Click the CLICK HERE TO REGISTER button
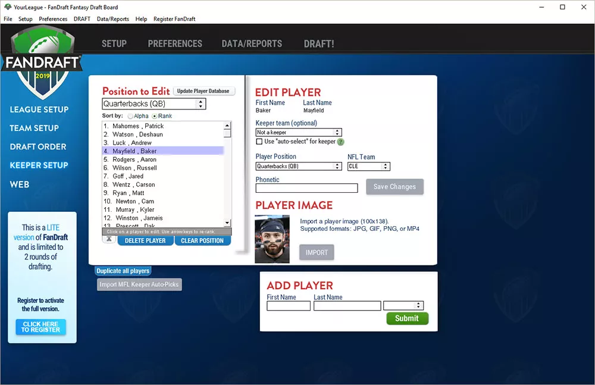This screenshot has width=595, height=385. (40, 327)
